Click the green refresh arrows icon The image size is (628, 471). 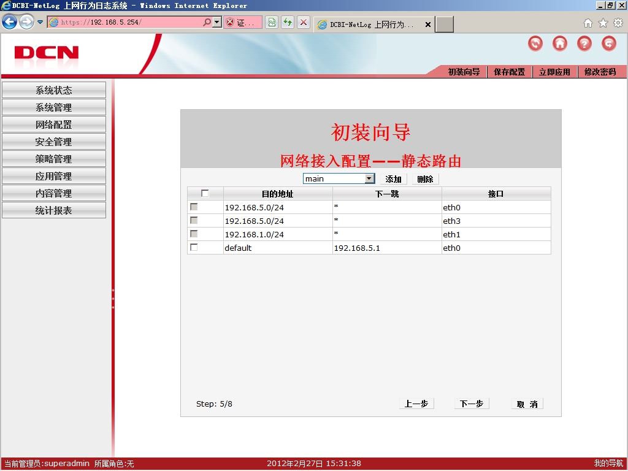(x=288, y=23)
